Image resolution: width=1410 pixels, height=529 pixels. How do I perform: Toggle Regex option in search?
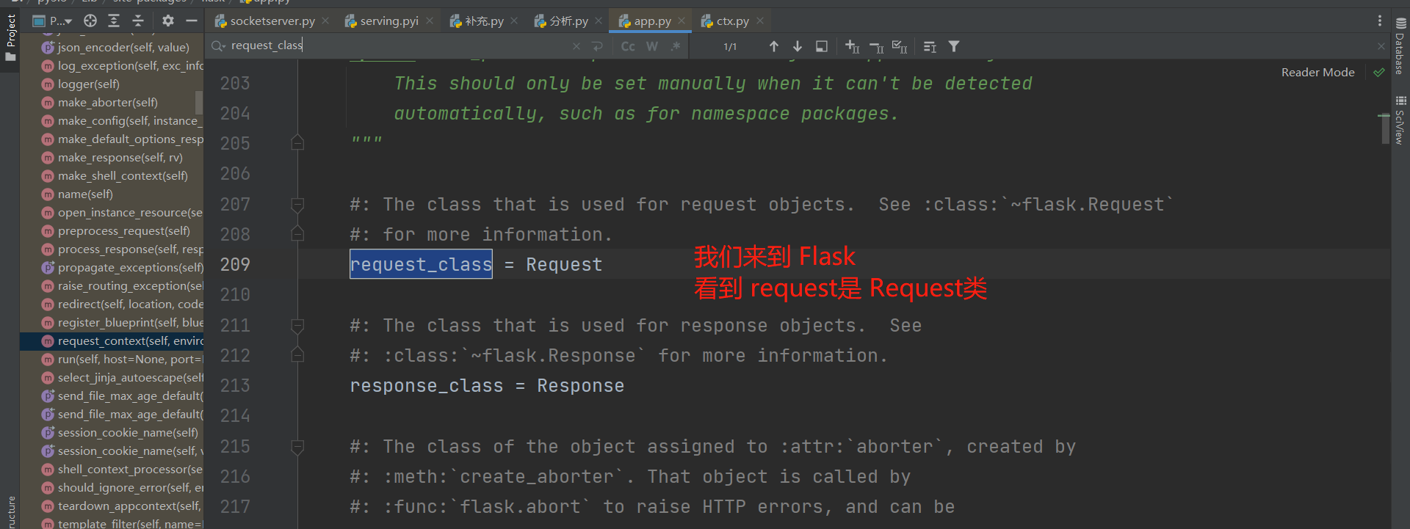pos(676,46)
